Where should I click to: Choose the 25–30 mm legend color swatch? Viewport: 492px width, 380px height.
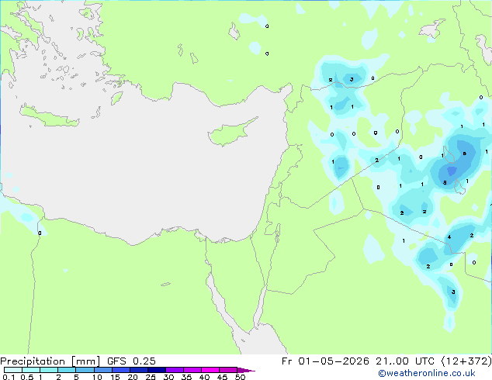pyautogui.click(x=157, y=370)
